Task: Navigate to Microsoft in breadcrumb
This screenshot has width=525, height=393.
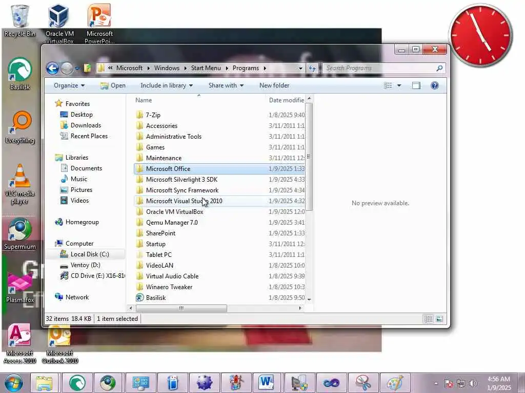Action: click(129, 68)
